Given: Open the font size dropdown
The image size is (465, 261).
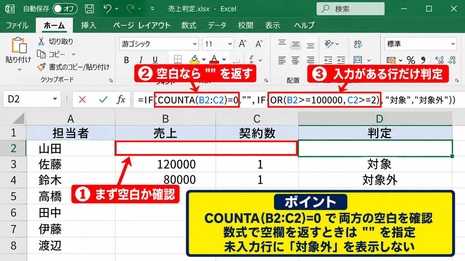Looking at the screenshot, I should [x=230, y=44].
